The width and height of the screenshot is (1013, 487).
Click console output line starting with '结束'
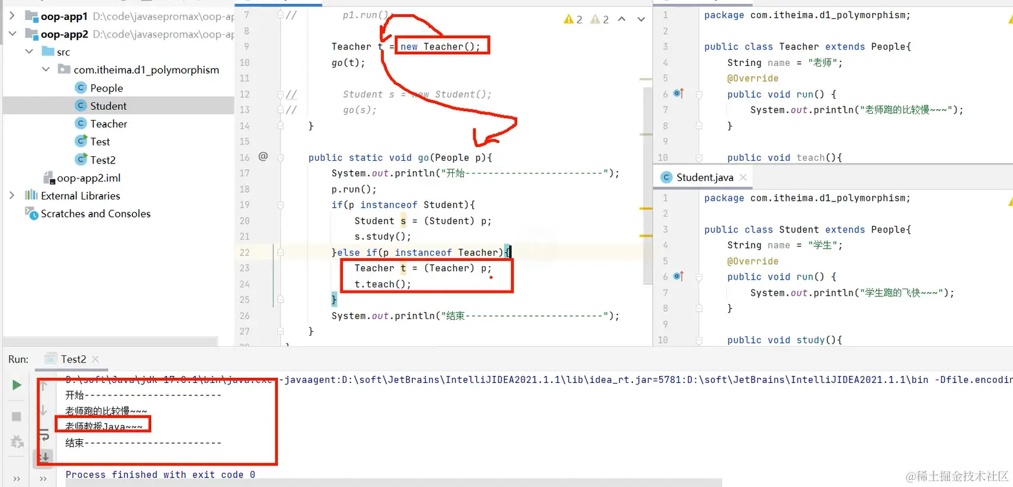point(143,442)
